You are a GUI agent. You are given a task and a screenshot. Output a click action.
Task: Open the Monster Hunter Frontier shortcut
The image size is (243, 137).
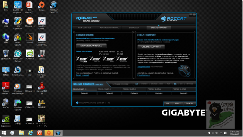click(x=42, y=121)
